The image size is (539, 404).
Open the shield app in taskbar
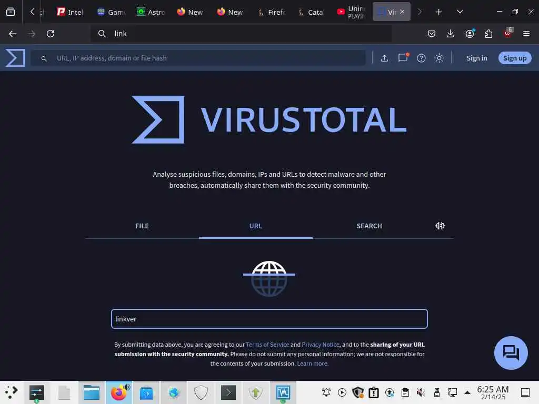tap(201, 392)
